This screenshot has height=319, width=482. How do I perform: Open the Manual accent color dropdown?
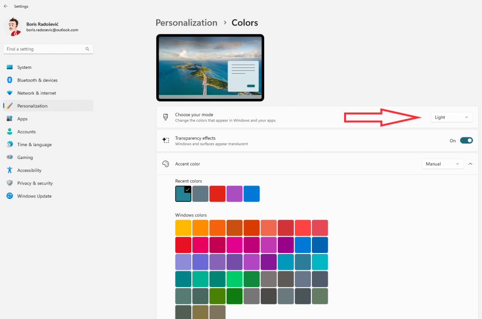[x=442, y=164]
